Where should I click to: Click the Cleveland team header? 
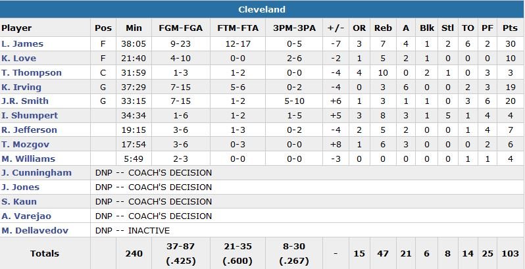click(262, 10)
